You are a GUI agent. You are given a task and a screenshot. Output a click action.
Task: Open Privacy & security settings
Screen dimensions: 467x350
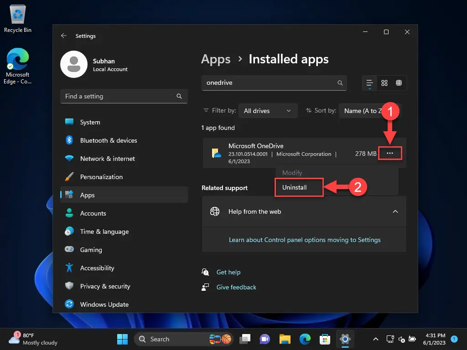point(124,286)
